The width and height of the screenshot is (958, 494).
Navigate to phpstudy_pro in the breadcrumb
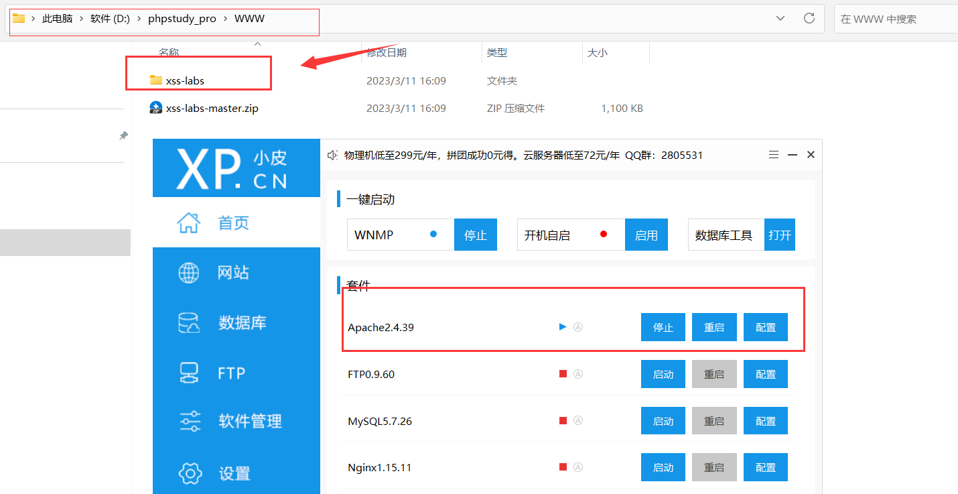[182, 19]
